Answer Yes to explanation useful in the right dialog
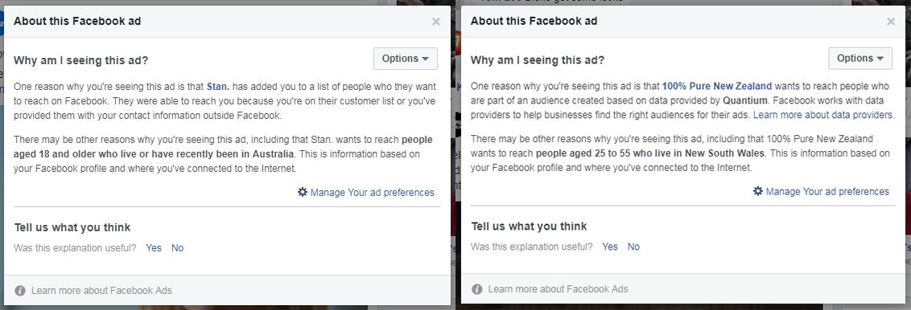911x310 pixels. (x=610, y=247)
